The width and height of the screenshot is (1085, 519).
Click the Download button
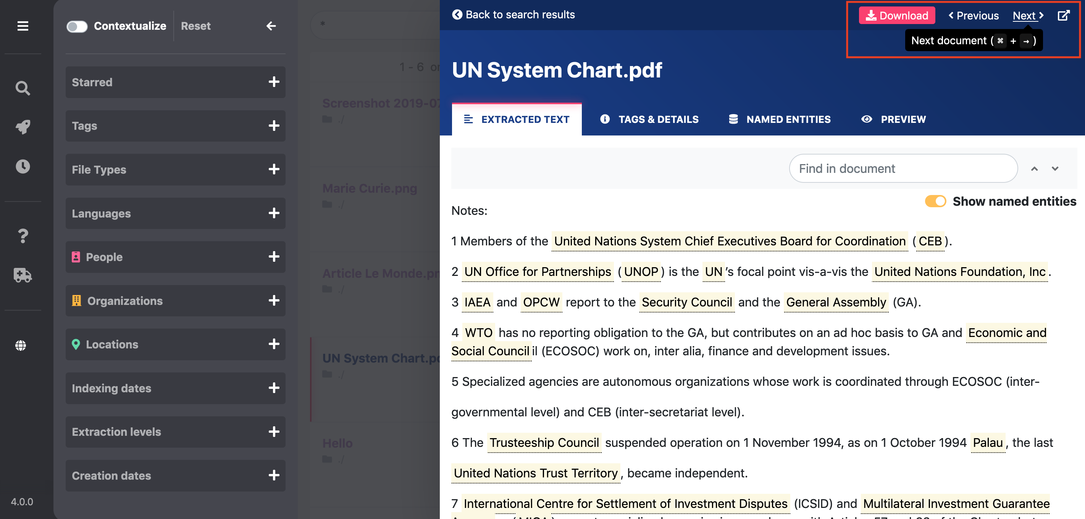(x=897, y=16)
